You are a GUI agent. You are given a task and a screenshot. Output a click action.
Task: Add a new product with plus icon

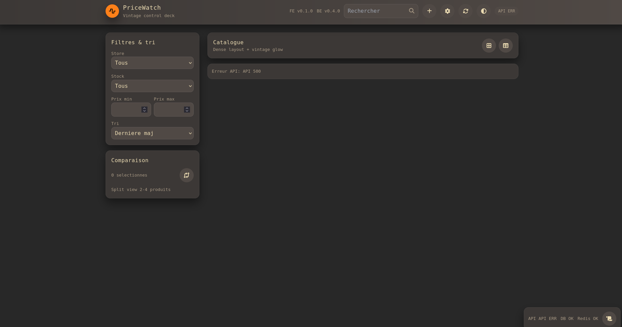[x=429, y=11]
